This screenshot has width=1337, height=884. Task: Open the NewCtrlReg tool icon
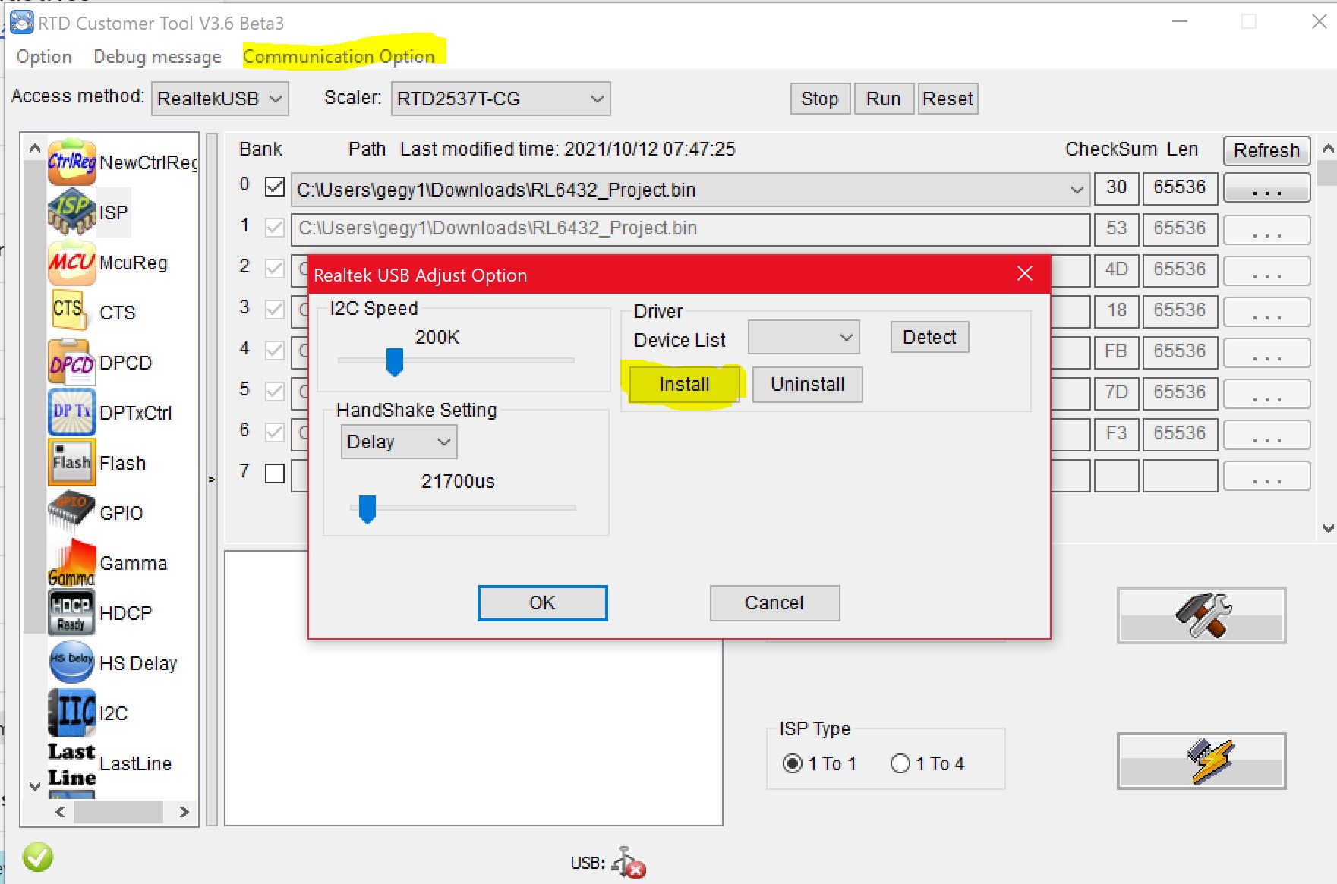point(72,162)
